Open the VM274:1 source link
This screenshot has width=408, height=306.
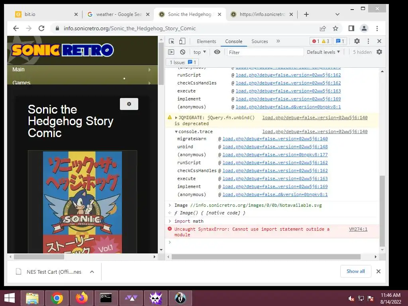[358, 229]
